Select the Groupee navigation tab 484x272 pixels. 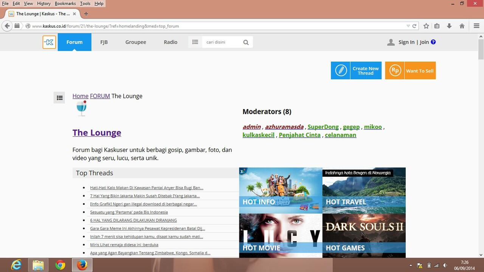(x=136, y=42)
